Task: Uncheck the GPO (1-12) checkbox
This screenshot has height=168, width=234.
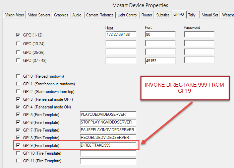Action: point(18,34)
